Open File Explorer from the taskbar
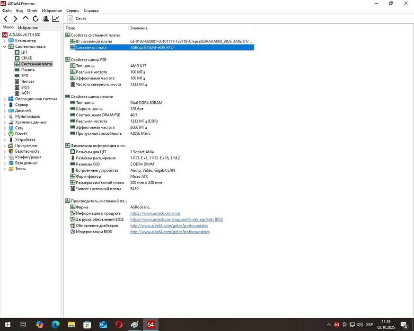The width and height of the screenshot is (414, 331). click(71, 324)
